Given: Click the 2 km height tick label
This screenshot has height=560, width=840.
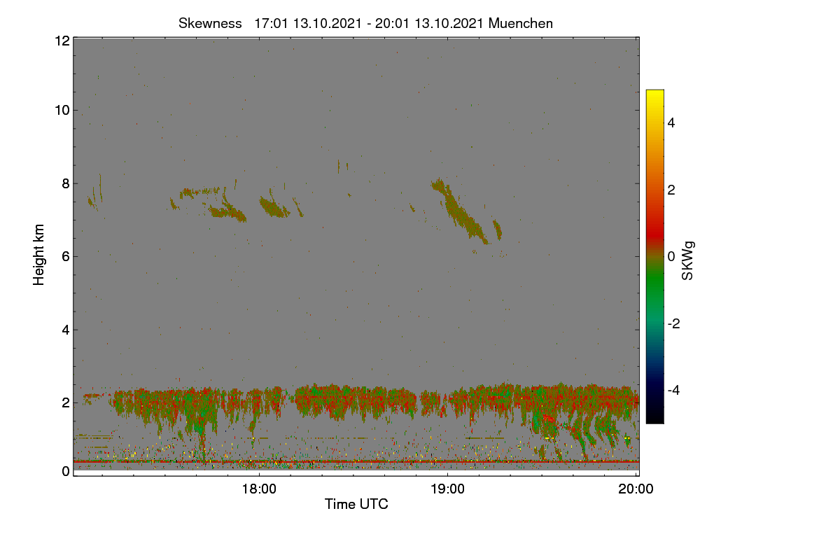Looking at the screenshot, I should tap(66, 402).
